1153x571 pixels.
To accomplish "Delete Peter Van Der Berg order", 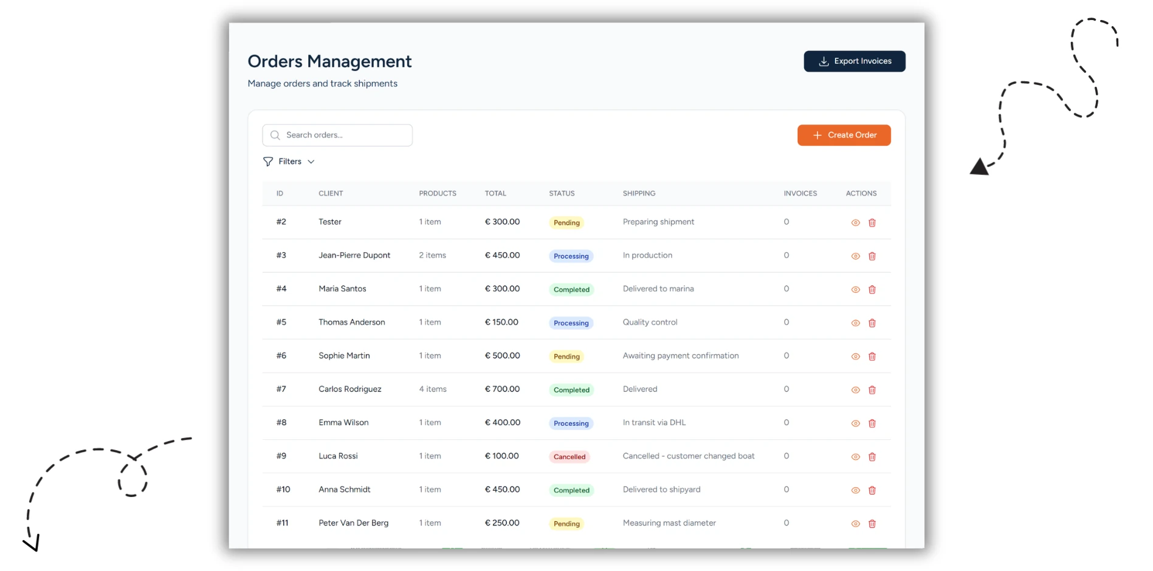I will coord(872,524).
